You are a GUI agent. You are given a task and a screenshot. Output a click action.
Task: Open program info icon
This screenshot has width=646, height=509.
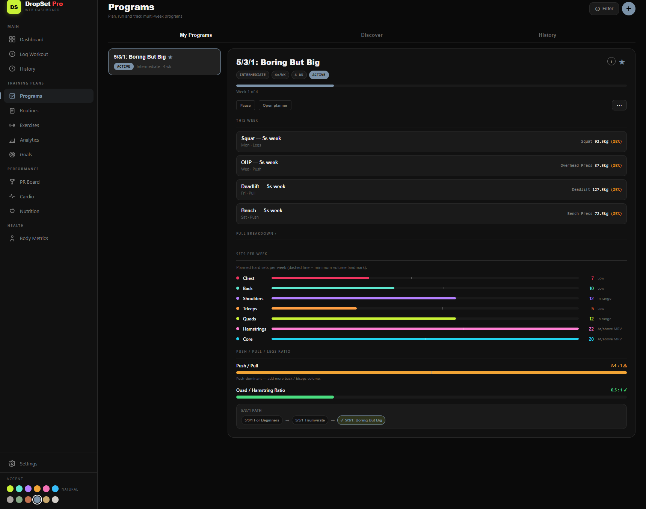click(611, 61)
